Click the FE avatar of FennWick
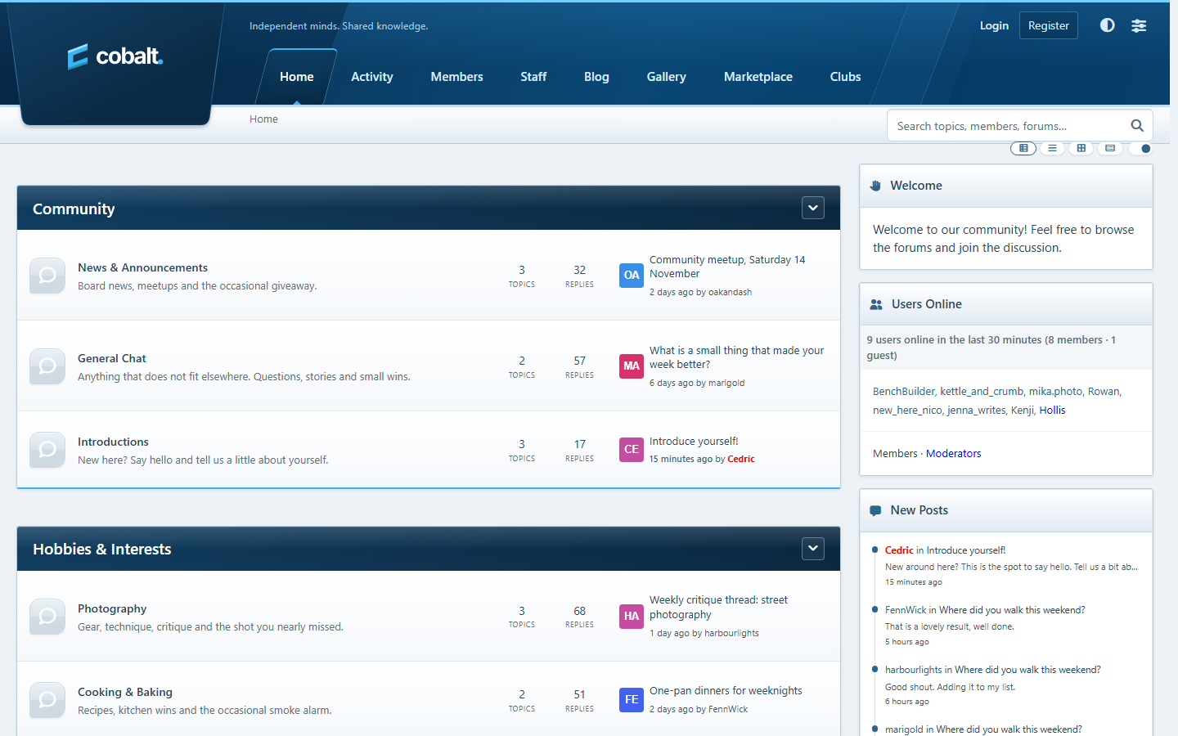The width and height of the screenshot is (1178, 736). (x=632, y=700)
